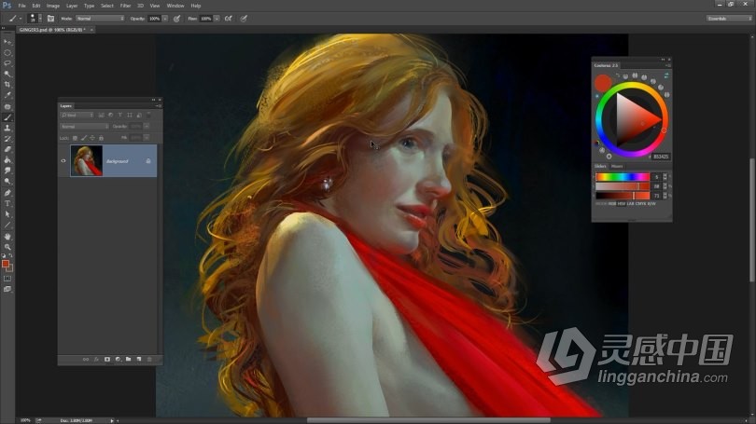Image resolution: width=756 pixels, height=424 pixels.
Task: Select the Paint Bucket tool
Action: tap(7, 159)
